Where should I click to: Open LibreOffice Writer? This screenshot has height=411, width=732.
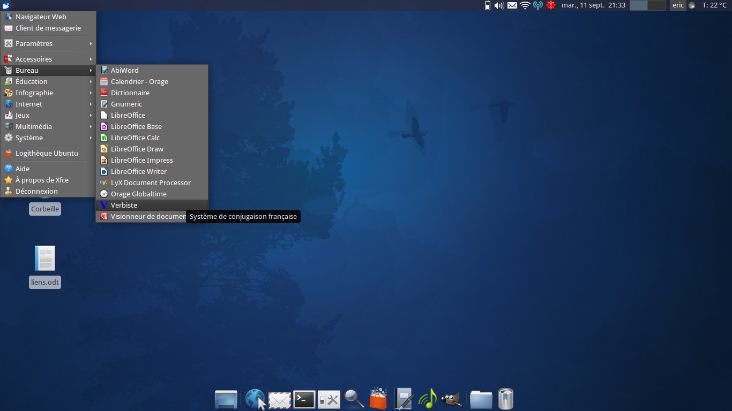pyautogui.click(x=152, y=171)
